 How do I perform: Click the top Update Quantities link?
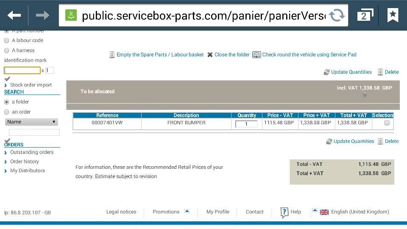click(351, 72)
